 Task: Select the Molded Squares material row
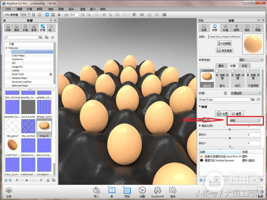[x=231, y=160]
